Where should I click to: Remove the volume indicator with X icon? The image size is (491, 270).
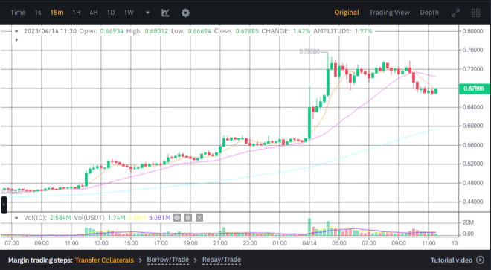[199, 218]
